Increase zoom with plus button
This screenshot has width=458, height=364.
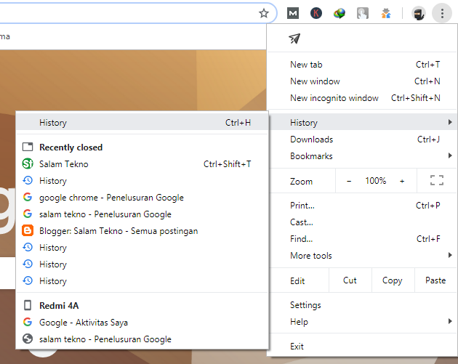point(402,181)
